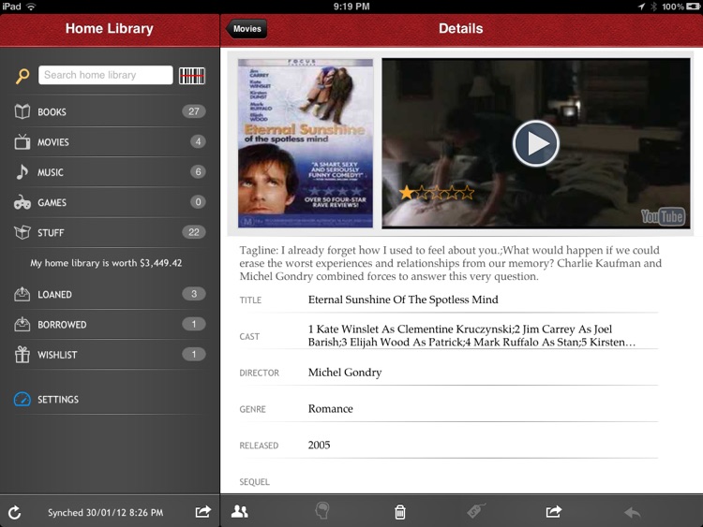The width and height of the screenshot is (703, 527).
Task: Click the Music note icon
Action: [22, 172]
